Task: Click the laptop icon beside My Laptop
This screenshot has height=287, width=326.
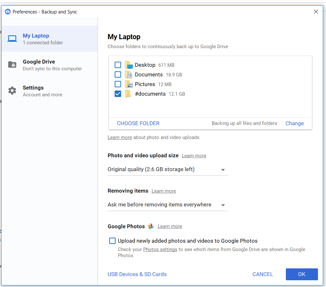Action: (x=12, y=38)
